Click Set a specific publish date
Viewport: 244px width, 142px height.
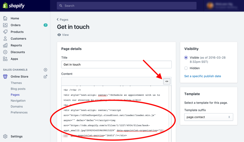pos(203,76)
